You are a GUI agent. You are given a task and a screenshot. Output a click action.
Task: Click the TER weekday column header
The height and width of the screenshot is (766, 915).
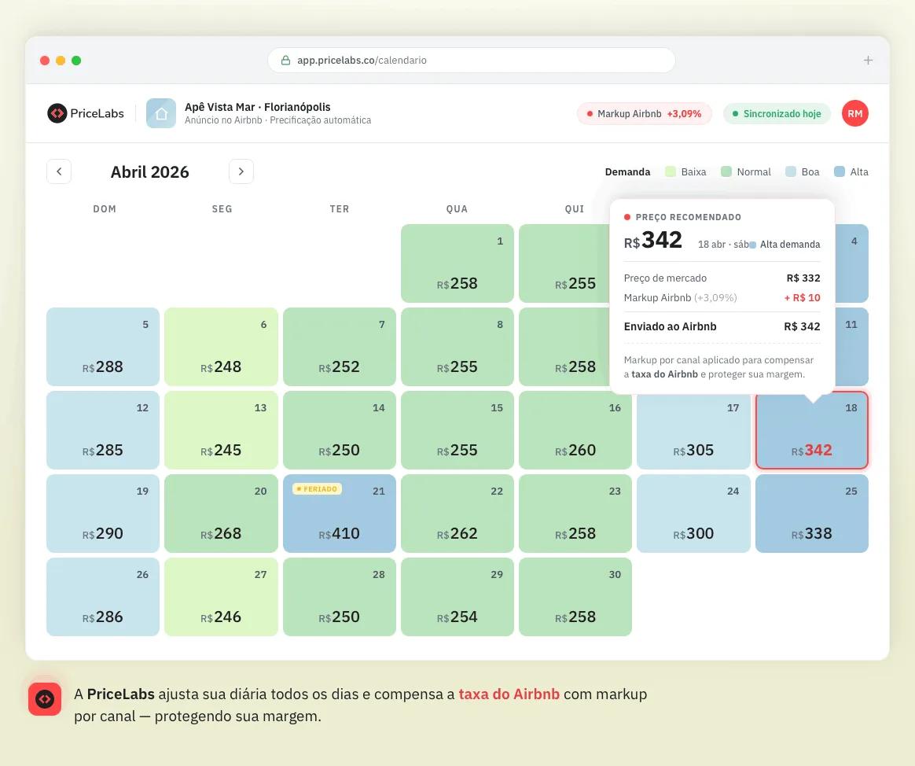(339, 209)
